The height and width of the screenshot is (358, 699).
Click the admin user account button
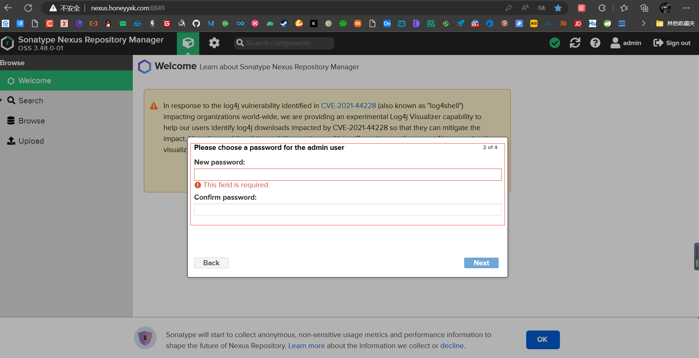click(x=626, y=43)
